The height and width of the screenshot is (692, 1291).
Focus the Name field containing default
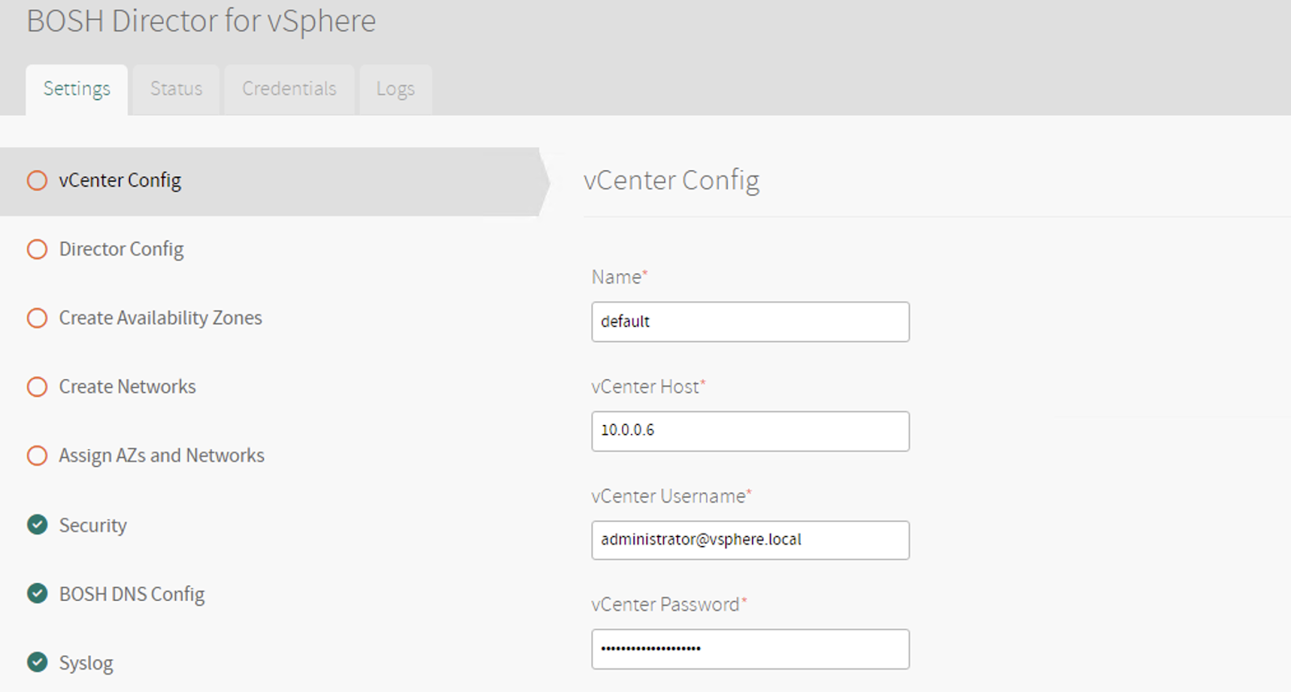click(750, 322)
